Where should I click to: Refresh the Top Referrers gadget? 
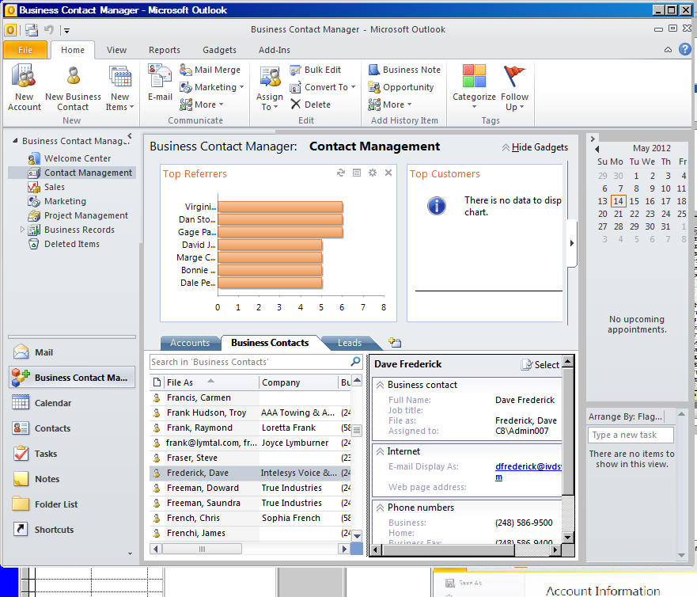341,173
